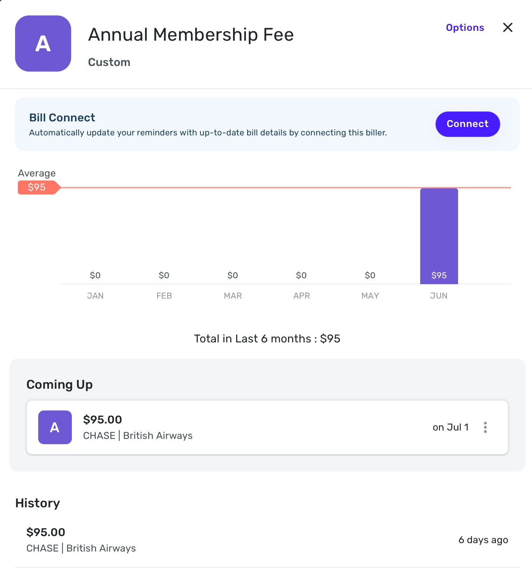Click the '6 days ago' history timestamp
532x581 pixels.
pyautogui.click(x=483, y=540)
